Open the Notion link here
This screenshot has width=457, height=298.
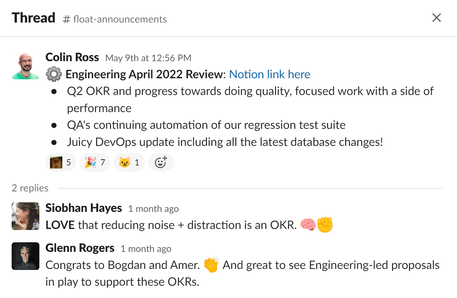point(269,74)
